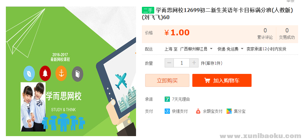
Task: Click the red 余额宝支付 money bag icon
Action: 198,111
